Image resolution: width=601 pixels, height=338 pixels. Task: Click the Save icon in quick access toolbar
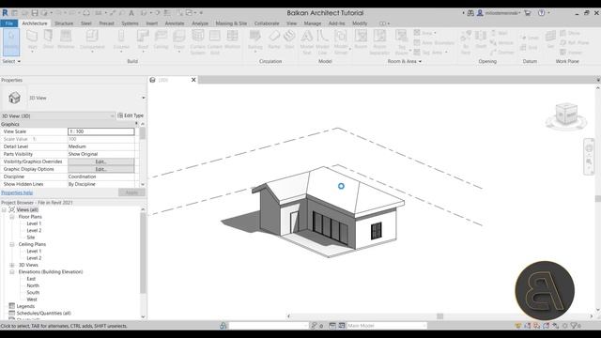coord(35,13)
